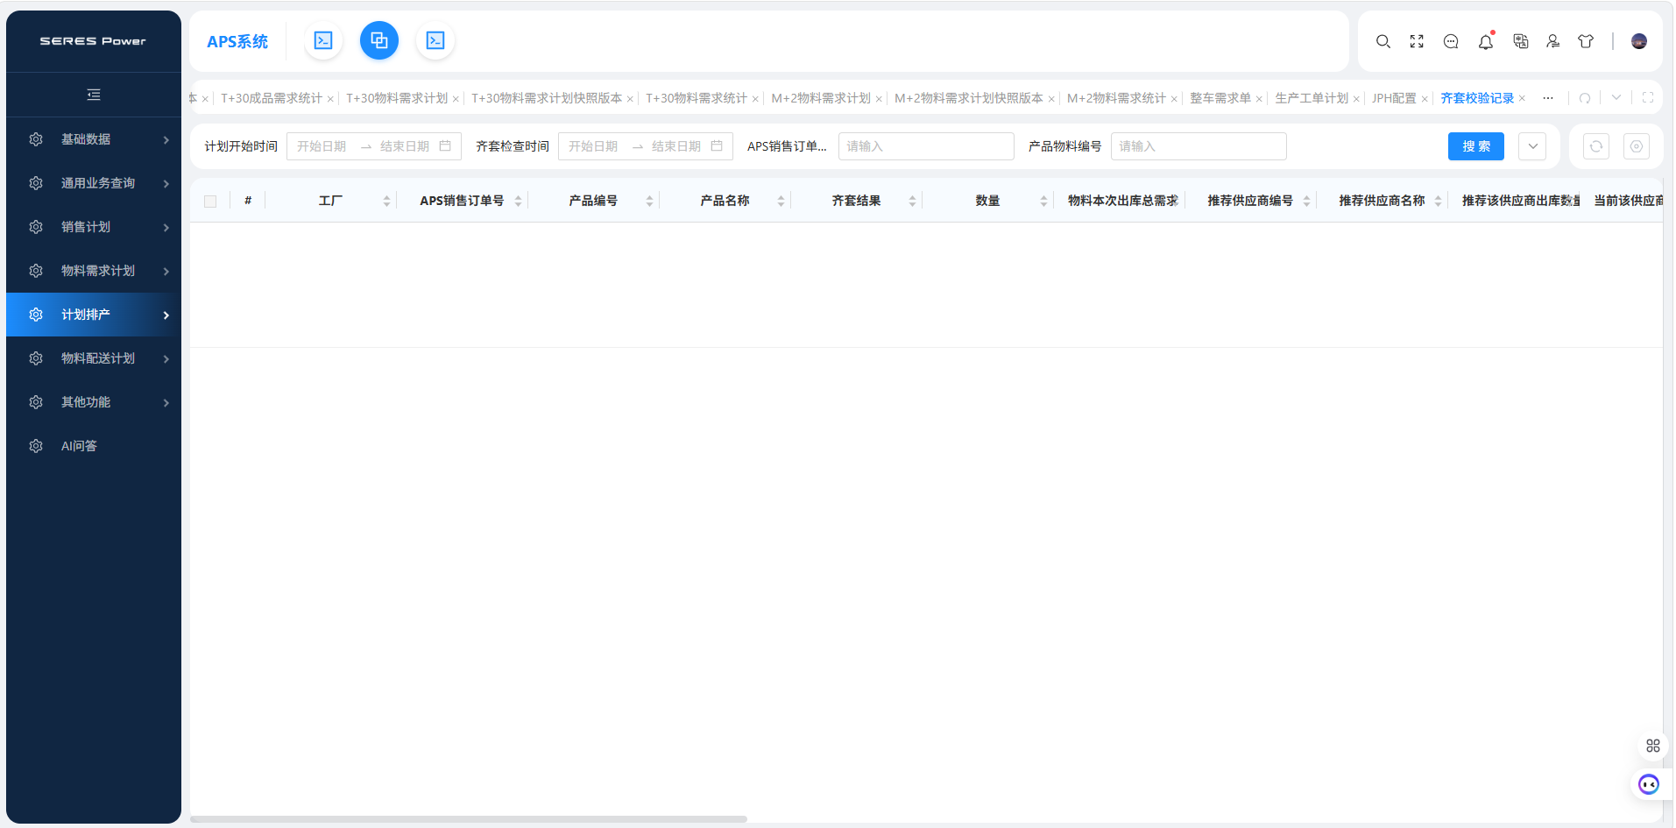The height and width of the screenshot is (828, 1676).
Task: Click 计划开始时间 end date field
Action: [405, 146]
